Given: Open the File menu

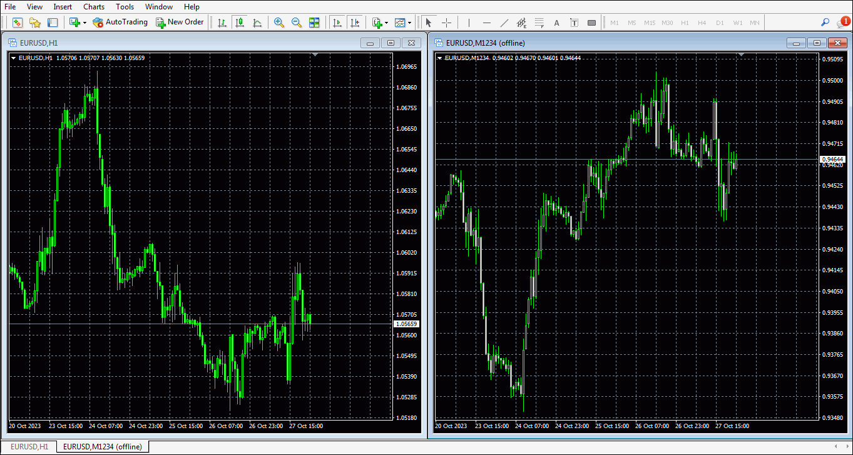Looking at the screenshot, I should (10, 7).
